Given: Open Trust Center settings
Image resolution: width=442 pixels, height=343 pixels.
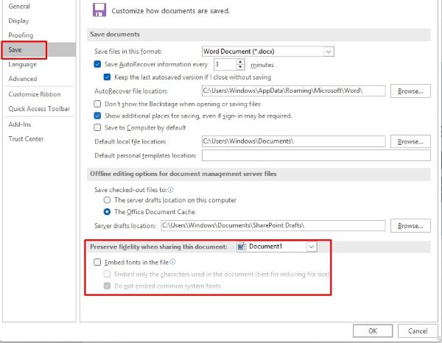Looking at the screenshot, I should pos(26,139).
